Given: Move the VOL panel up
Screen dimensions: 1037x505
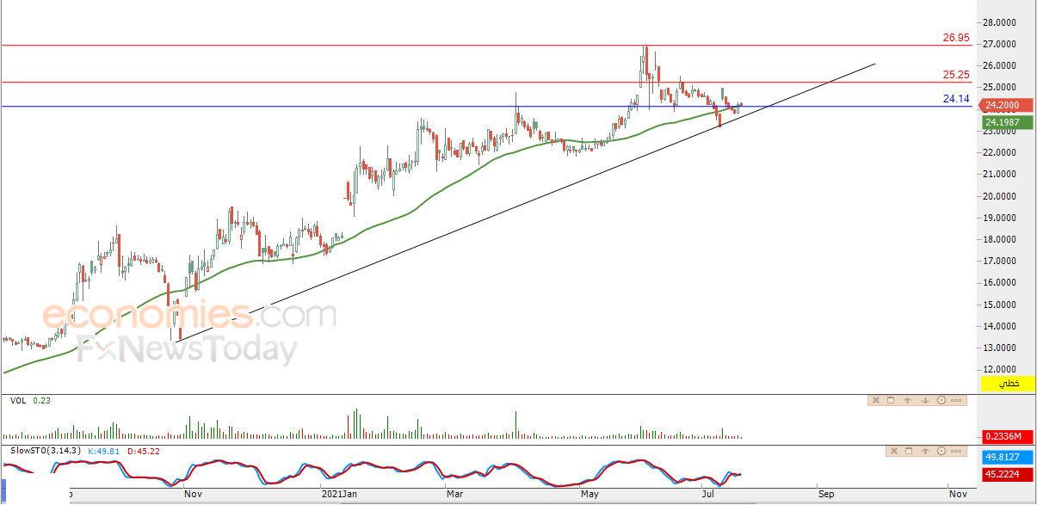Looking at the screenshot, I should click(907, 400).
